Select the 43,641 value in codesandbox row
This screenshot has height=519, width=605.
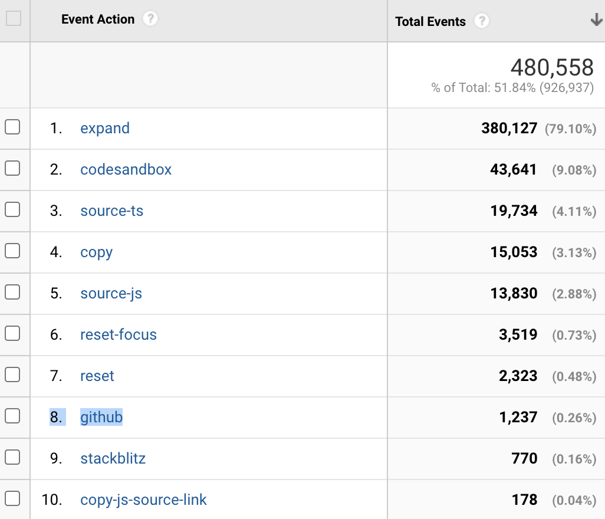[x=514, y=169]
